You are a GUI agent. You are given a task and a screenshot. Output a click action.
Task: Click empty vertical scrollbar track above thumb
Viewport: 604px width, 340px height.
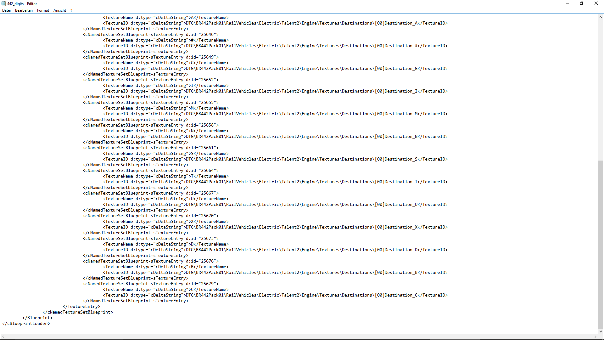601,88
